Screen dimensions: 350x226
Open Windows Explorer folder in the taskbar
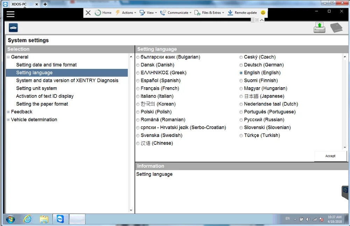click(44, 219)
